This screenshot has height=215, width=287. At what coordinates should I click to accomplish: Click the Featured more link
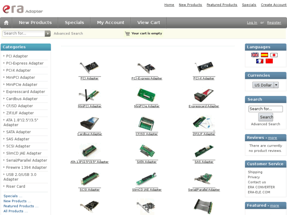274,206
